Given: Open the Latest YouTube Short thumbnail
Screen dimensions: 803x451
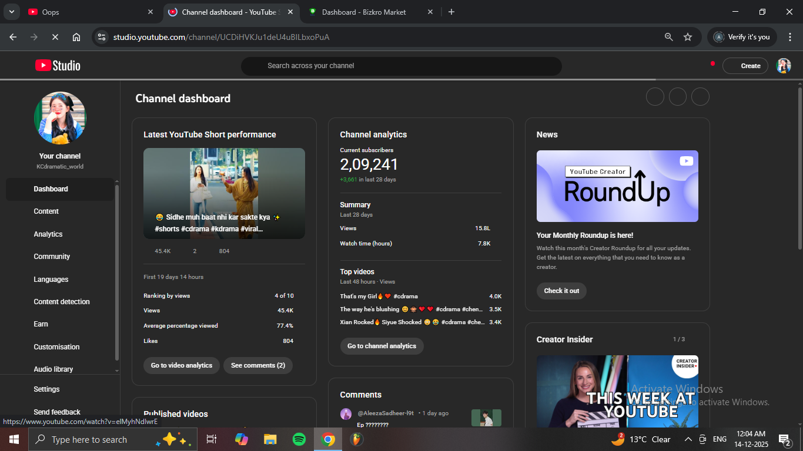Looking at the screenshot, I should click(224, 193).
